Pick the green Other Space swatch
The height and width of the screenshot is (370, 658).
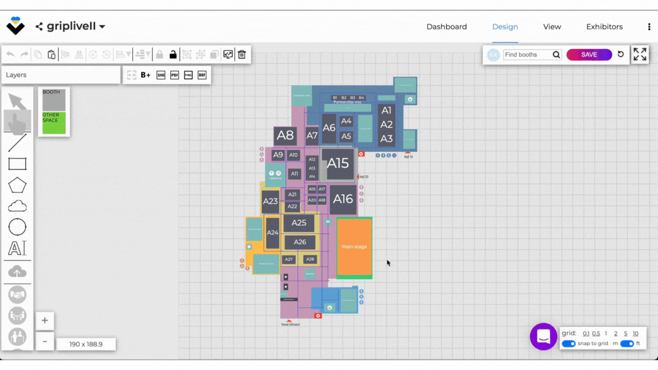(54, 123)
